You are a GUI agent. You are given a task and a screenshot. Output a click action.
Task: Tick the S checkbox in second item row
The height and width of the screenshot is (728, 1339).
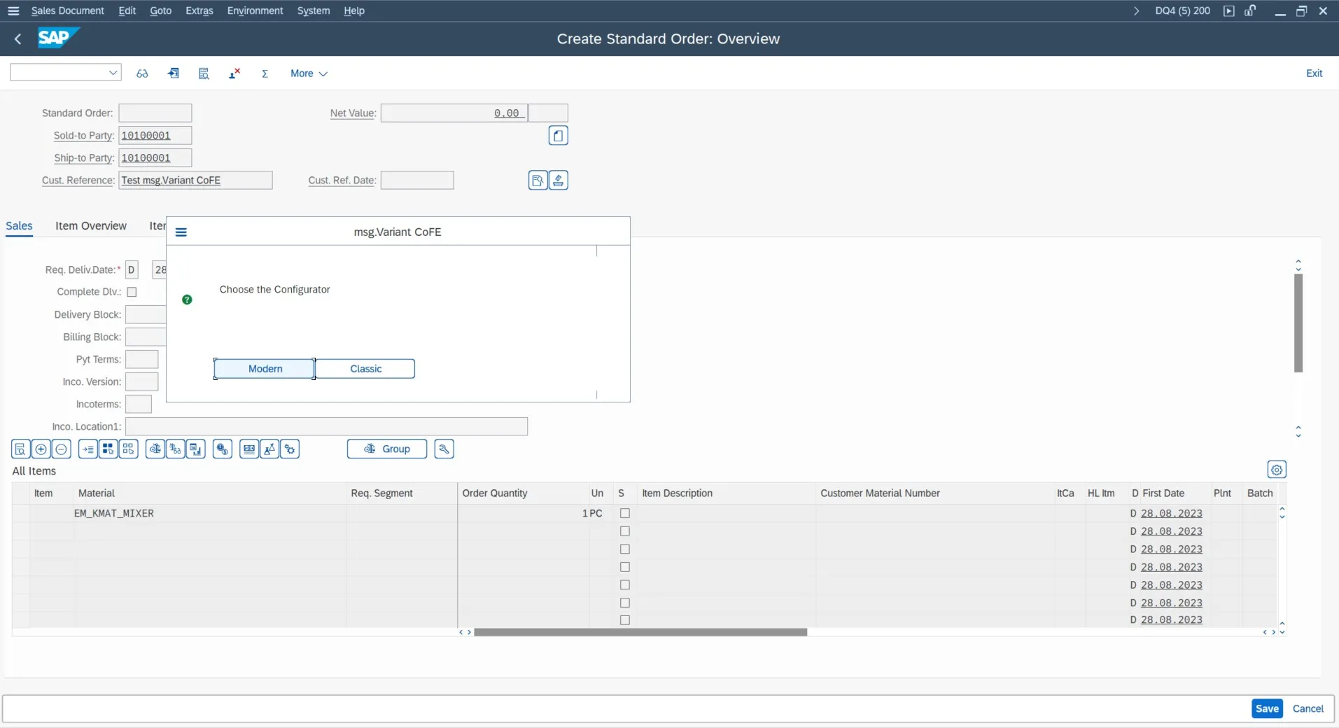(624, 531)
